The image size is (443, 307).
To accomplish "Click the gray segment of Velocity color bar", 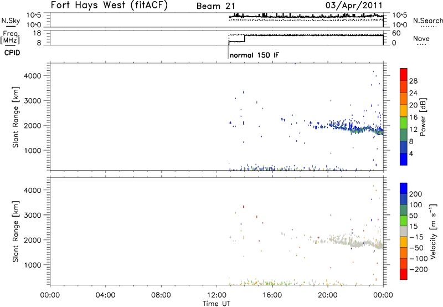I will pyautogui.click(x=404, y=231).
